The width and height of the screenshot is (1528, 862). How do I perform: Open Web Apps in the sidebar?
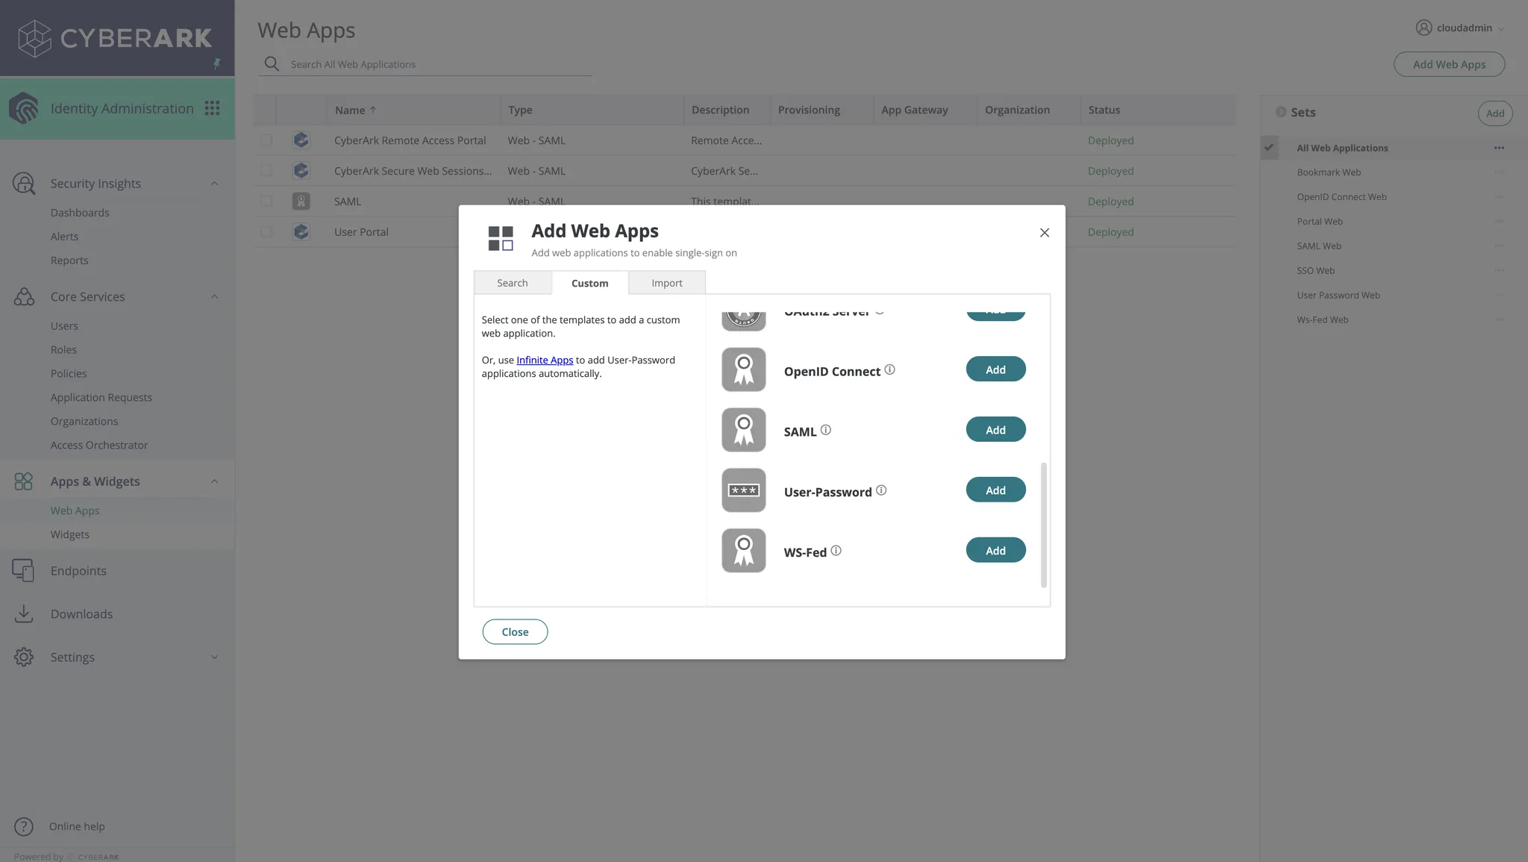click(x=75, y=510)
